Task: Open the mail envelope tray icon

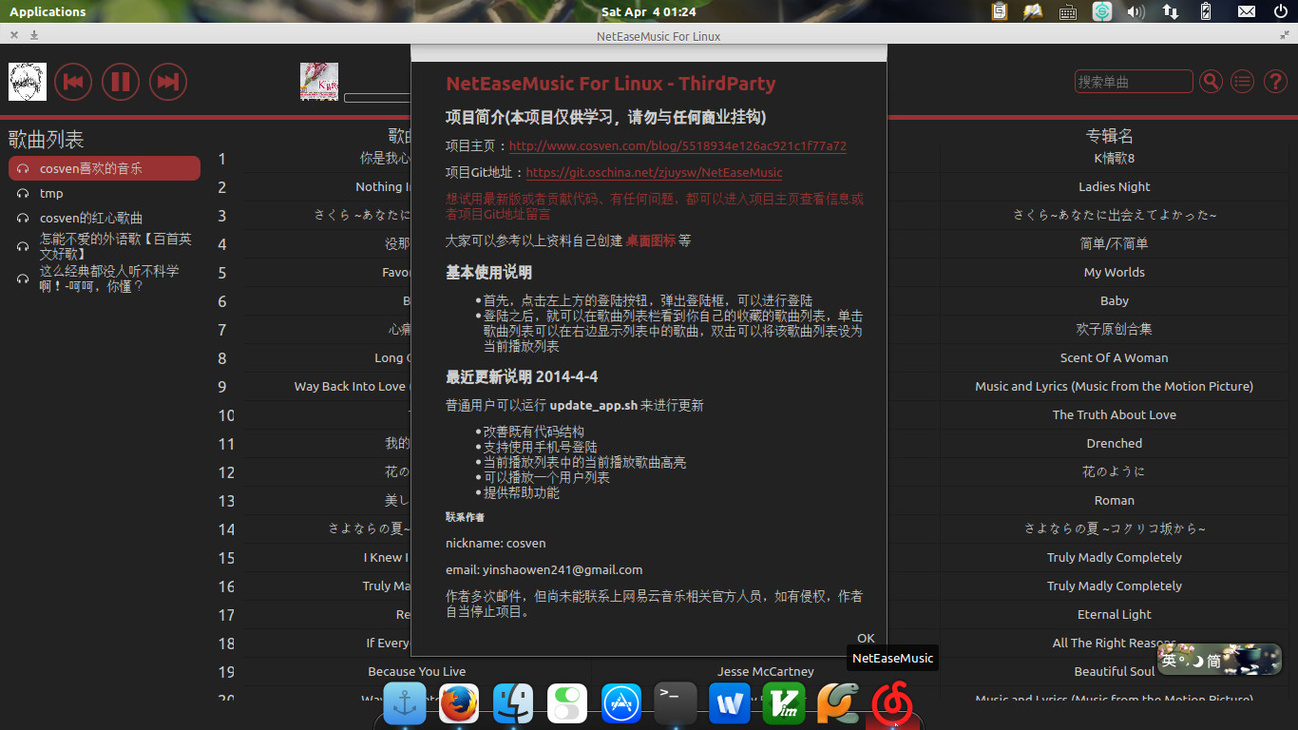Action: 1247,11
